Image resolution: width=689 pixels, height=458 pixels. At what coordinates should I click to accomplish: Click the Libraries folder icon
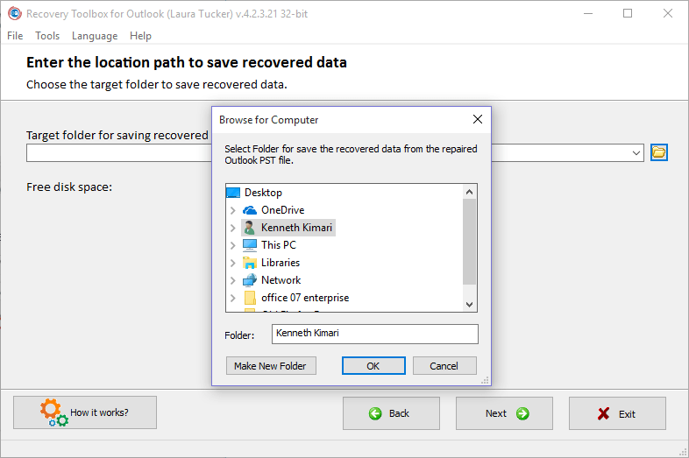point(250,263)
